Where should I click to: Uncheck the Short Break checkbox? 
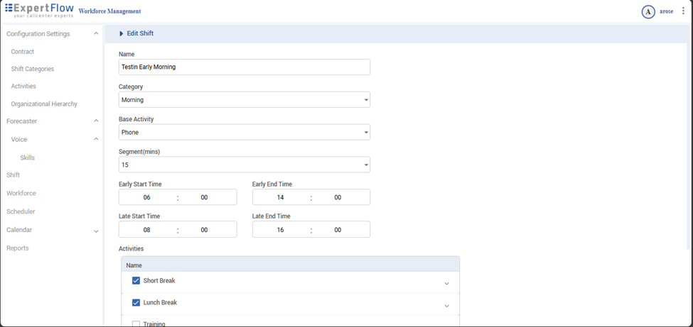pyautogui.click(x=136, y=281)
